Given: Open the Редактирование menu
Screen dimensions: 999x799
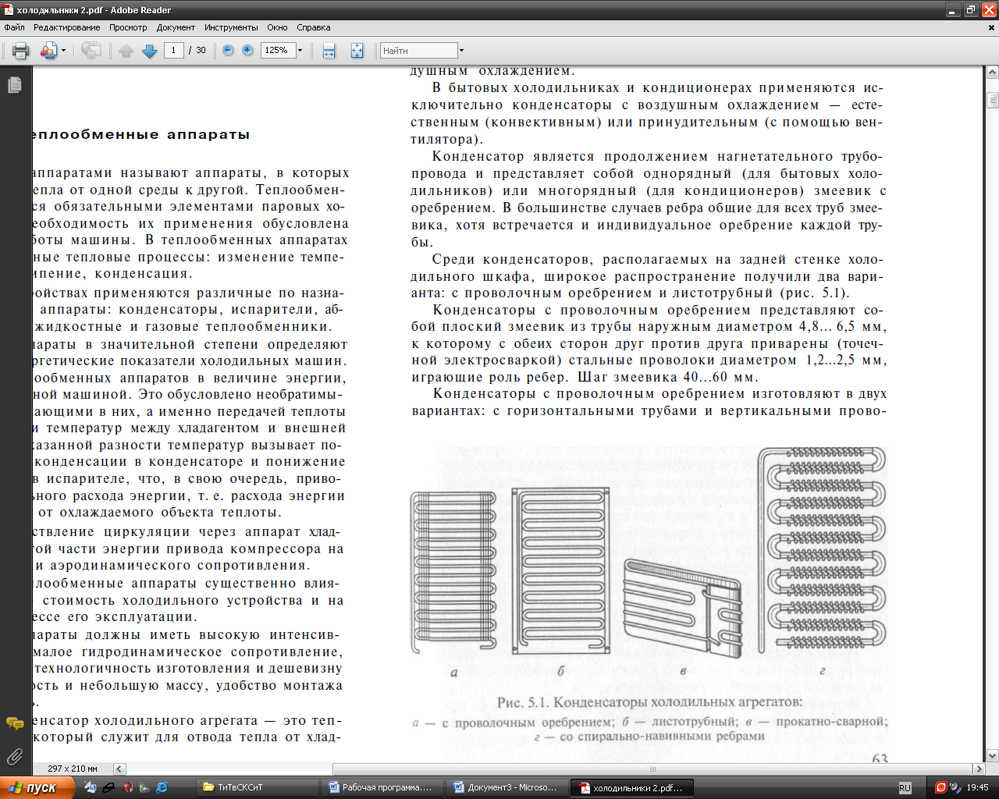Looking at the screenshot, I should pos(66,27).
